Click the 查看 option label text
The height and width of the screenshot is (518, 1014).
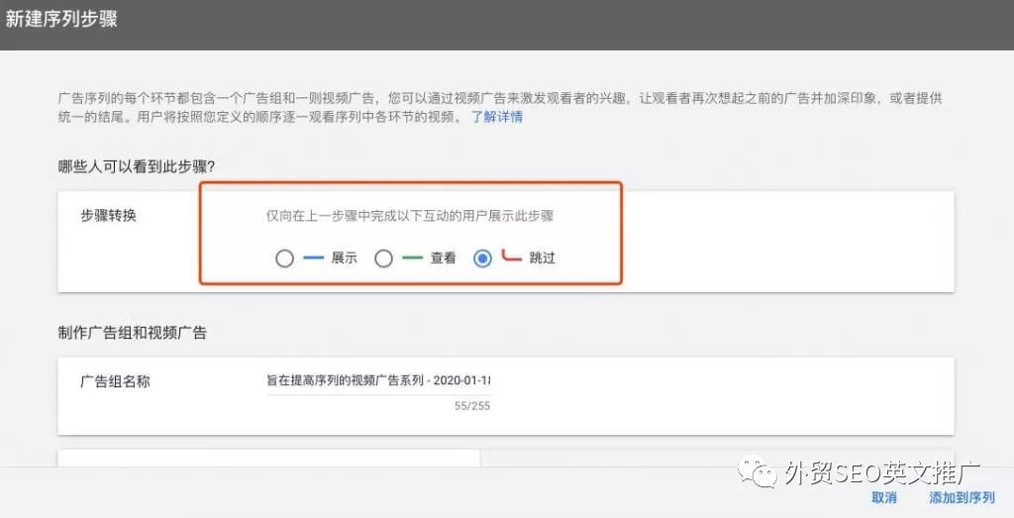click(443, 259)
